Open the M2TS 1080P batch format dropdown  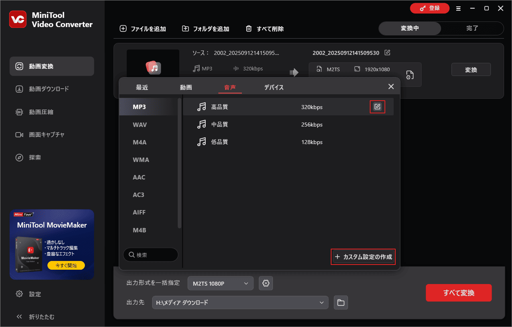coord(220,284)
